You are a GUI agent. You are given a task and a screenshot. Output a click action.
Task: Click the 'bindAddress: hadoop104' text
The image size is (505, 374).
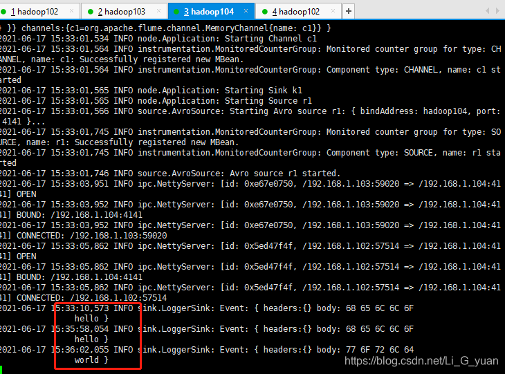(413, 111)
